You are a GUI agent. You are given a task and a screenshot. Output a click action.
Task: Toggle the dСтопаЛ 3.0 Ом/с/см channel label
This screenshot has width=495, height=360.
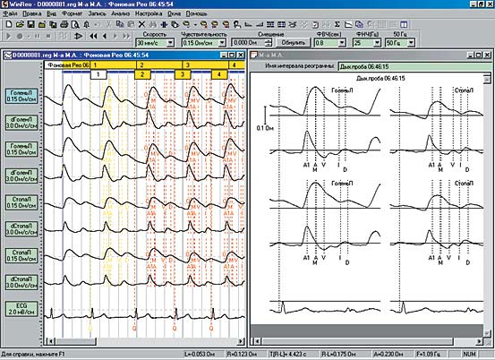click(x=21, y=229)
